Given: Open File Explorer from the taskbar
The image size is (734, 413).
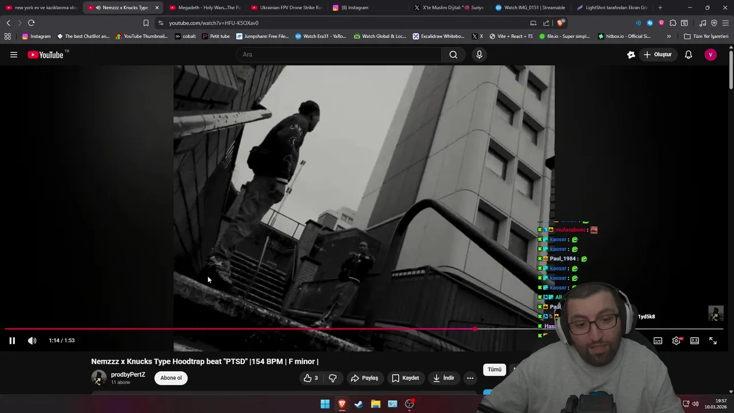Looking at the screenshot, I should [376, 404].
